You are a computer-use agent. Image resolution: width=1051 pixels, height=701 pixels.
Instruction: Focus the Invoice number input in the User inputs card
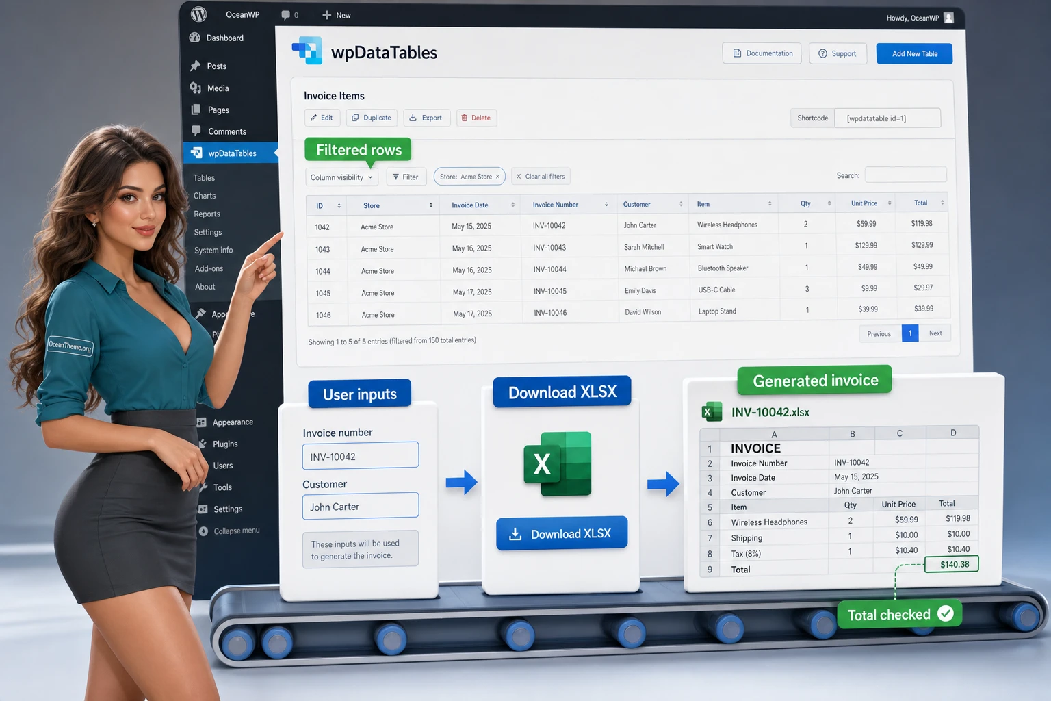click(361, 456)
